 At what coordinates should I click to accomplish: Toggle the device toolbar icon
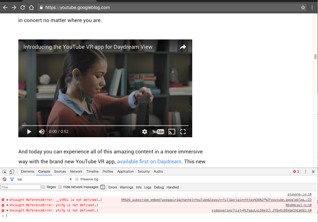click(12, 172)
